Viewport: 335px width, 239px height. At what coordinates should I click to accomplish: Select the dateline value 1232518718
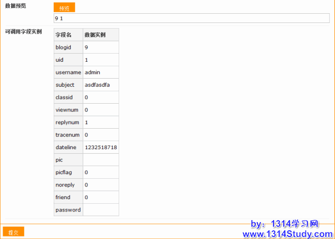click(x=101, y=147)
